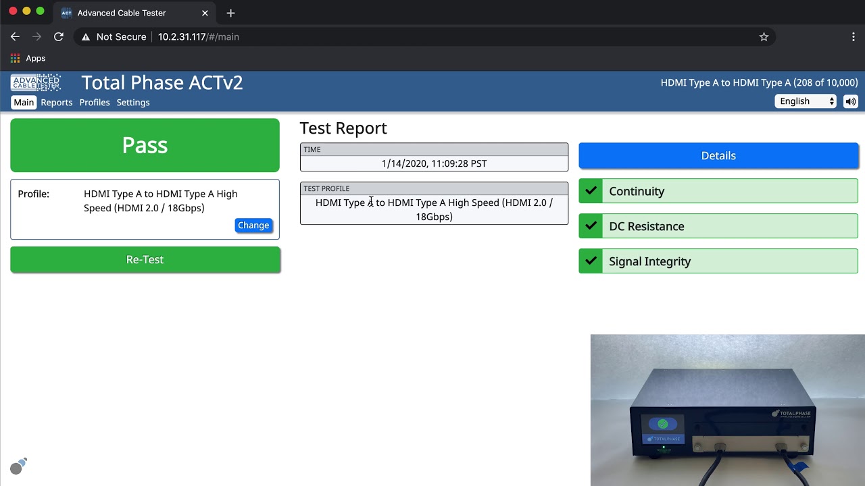Viewport: 865px width, 486px height.
Task: Toggle the sound speaker icon
Action: (851, 101)
